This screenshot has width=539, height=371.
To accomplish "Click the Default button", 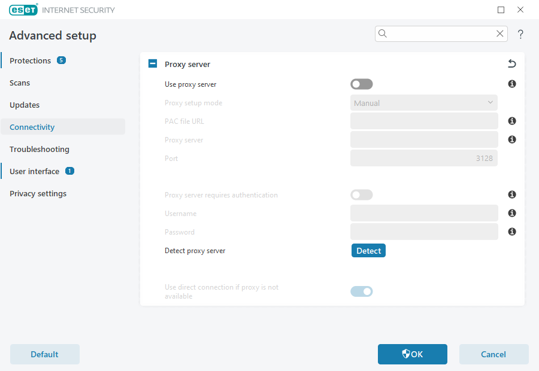I will (x=45, y=354).
